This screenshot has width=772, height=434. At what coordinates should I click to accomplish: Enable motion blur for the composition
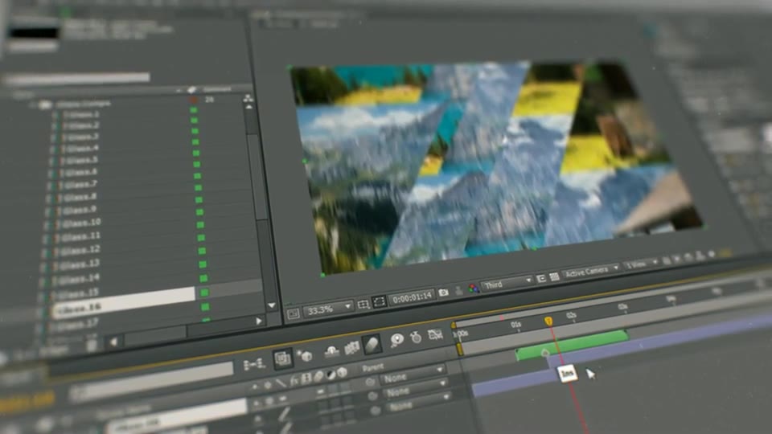(x=372, y=345)
